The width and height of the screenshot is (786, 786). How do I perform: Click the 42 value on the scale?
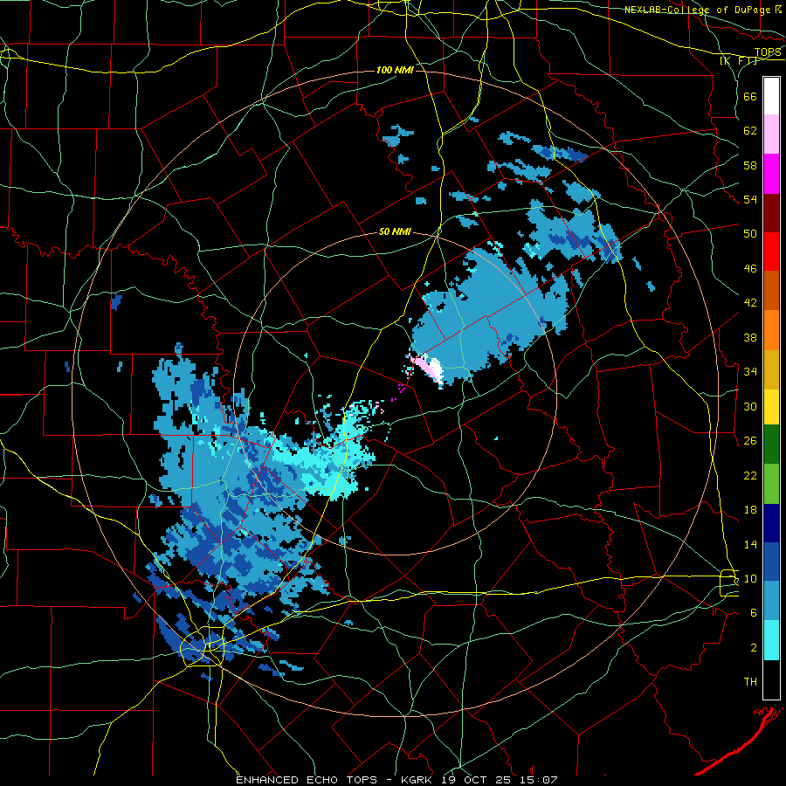coord(750,303)
